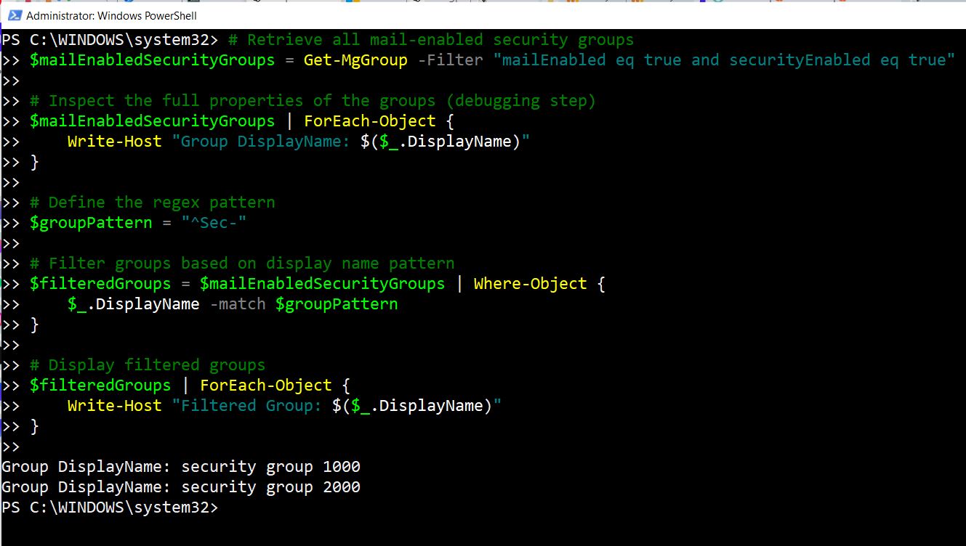Click the '# Filter groups based on display name' comment
The height and width of the screenshot is (546, 966).
click(x=242, y=264)
